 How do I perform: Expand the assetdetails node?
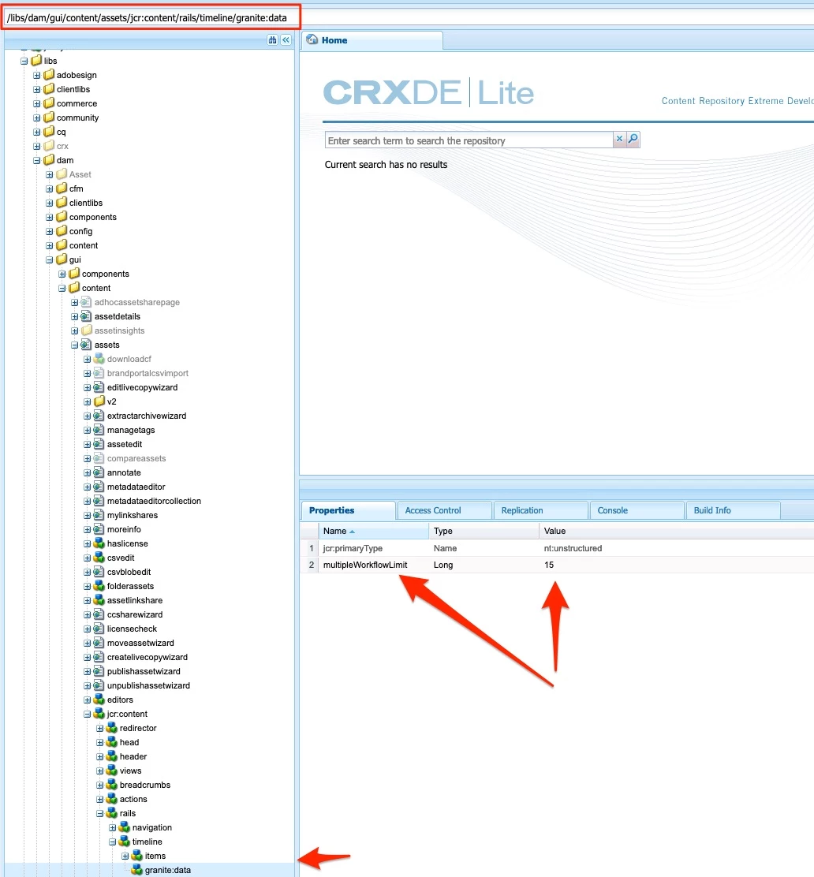pyautogui.click(x=74, y=316)
